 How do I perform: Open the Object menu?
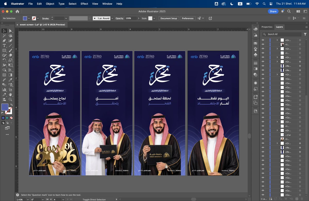tap(50, 4)
